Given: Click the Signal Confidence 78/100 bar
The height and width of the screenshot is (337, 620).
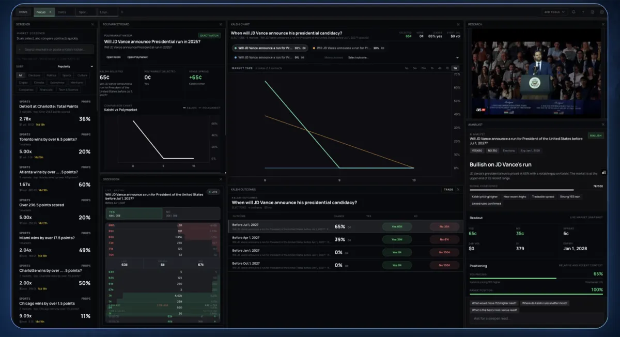Looking at the screenshot, I should coord(536,190).
